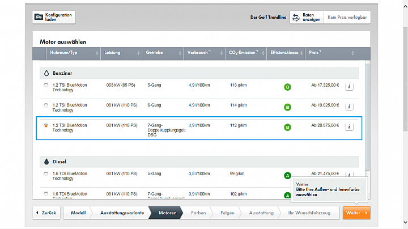Click the engine list scrollbar
Viewport: 408px width, 229px height.
pos(367,117)
